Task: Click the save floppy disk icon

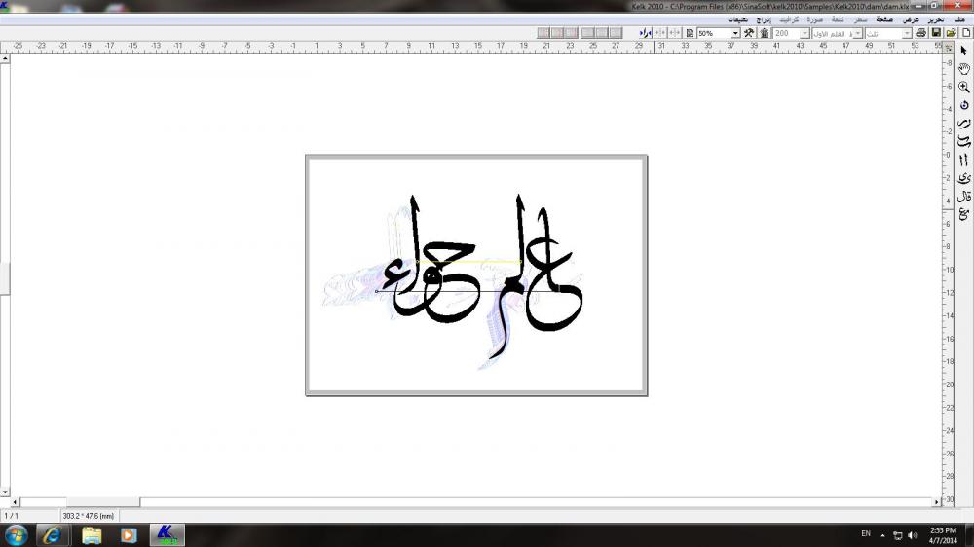Action: pos(936,33)
